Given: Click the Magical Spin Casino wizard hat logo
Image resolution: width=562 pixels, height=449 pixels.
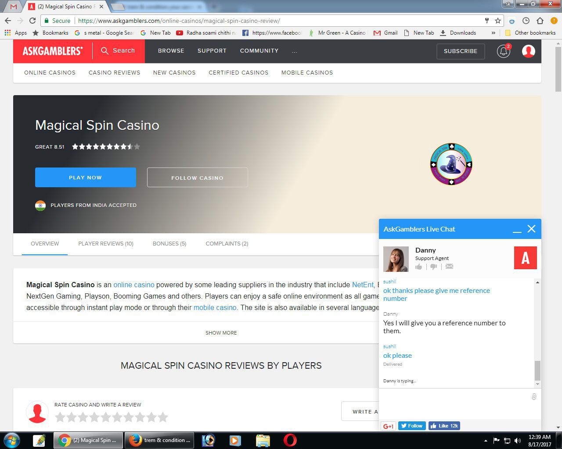Looking at the screenshot, I should click(x=451, y=164).
